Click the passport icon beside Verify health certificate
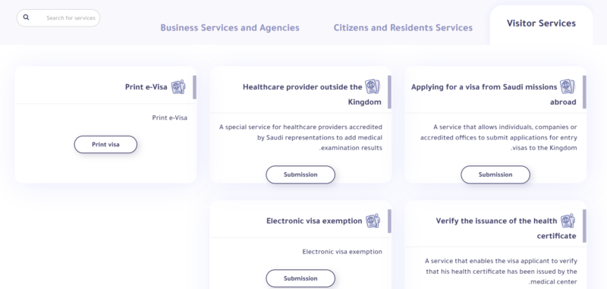The image size is (607, 289). click(x=568, y=221)
